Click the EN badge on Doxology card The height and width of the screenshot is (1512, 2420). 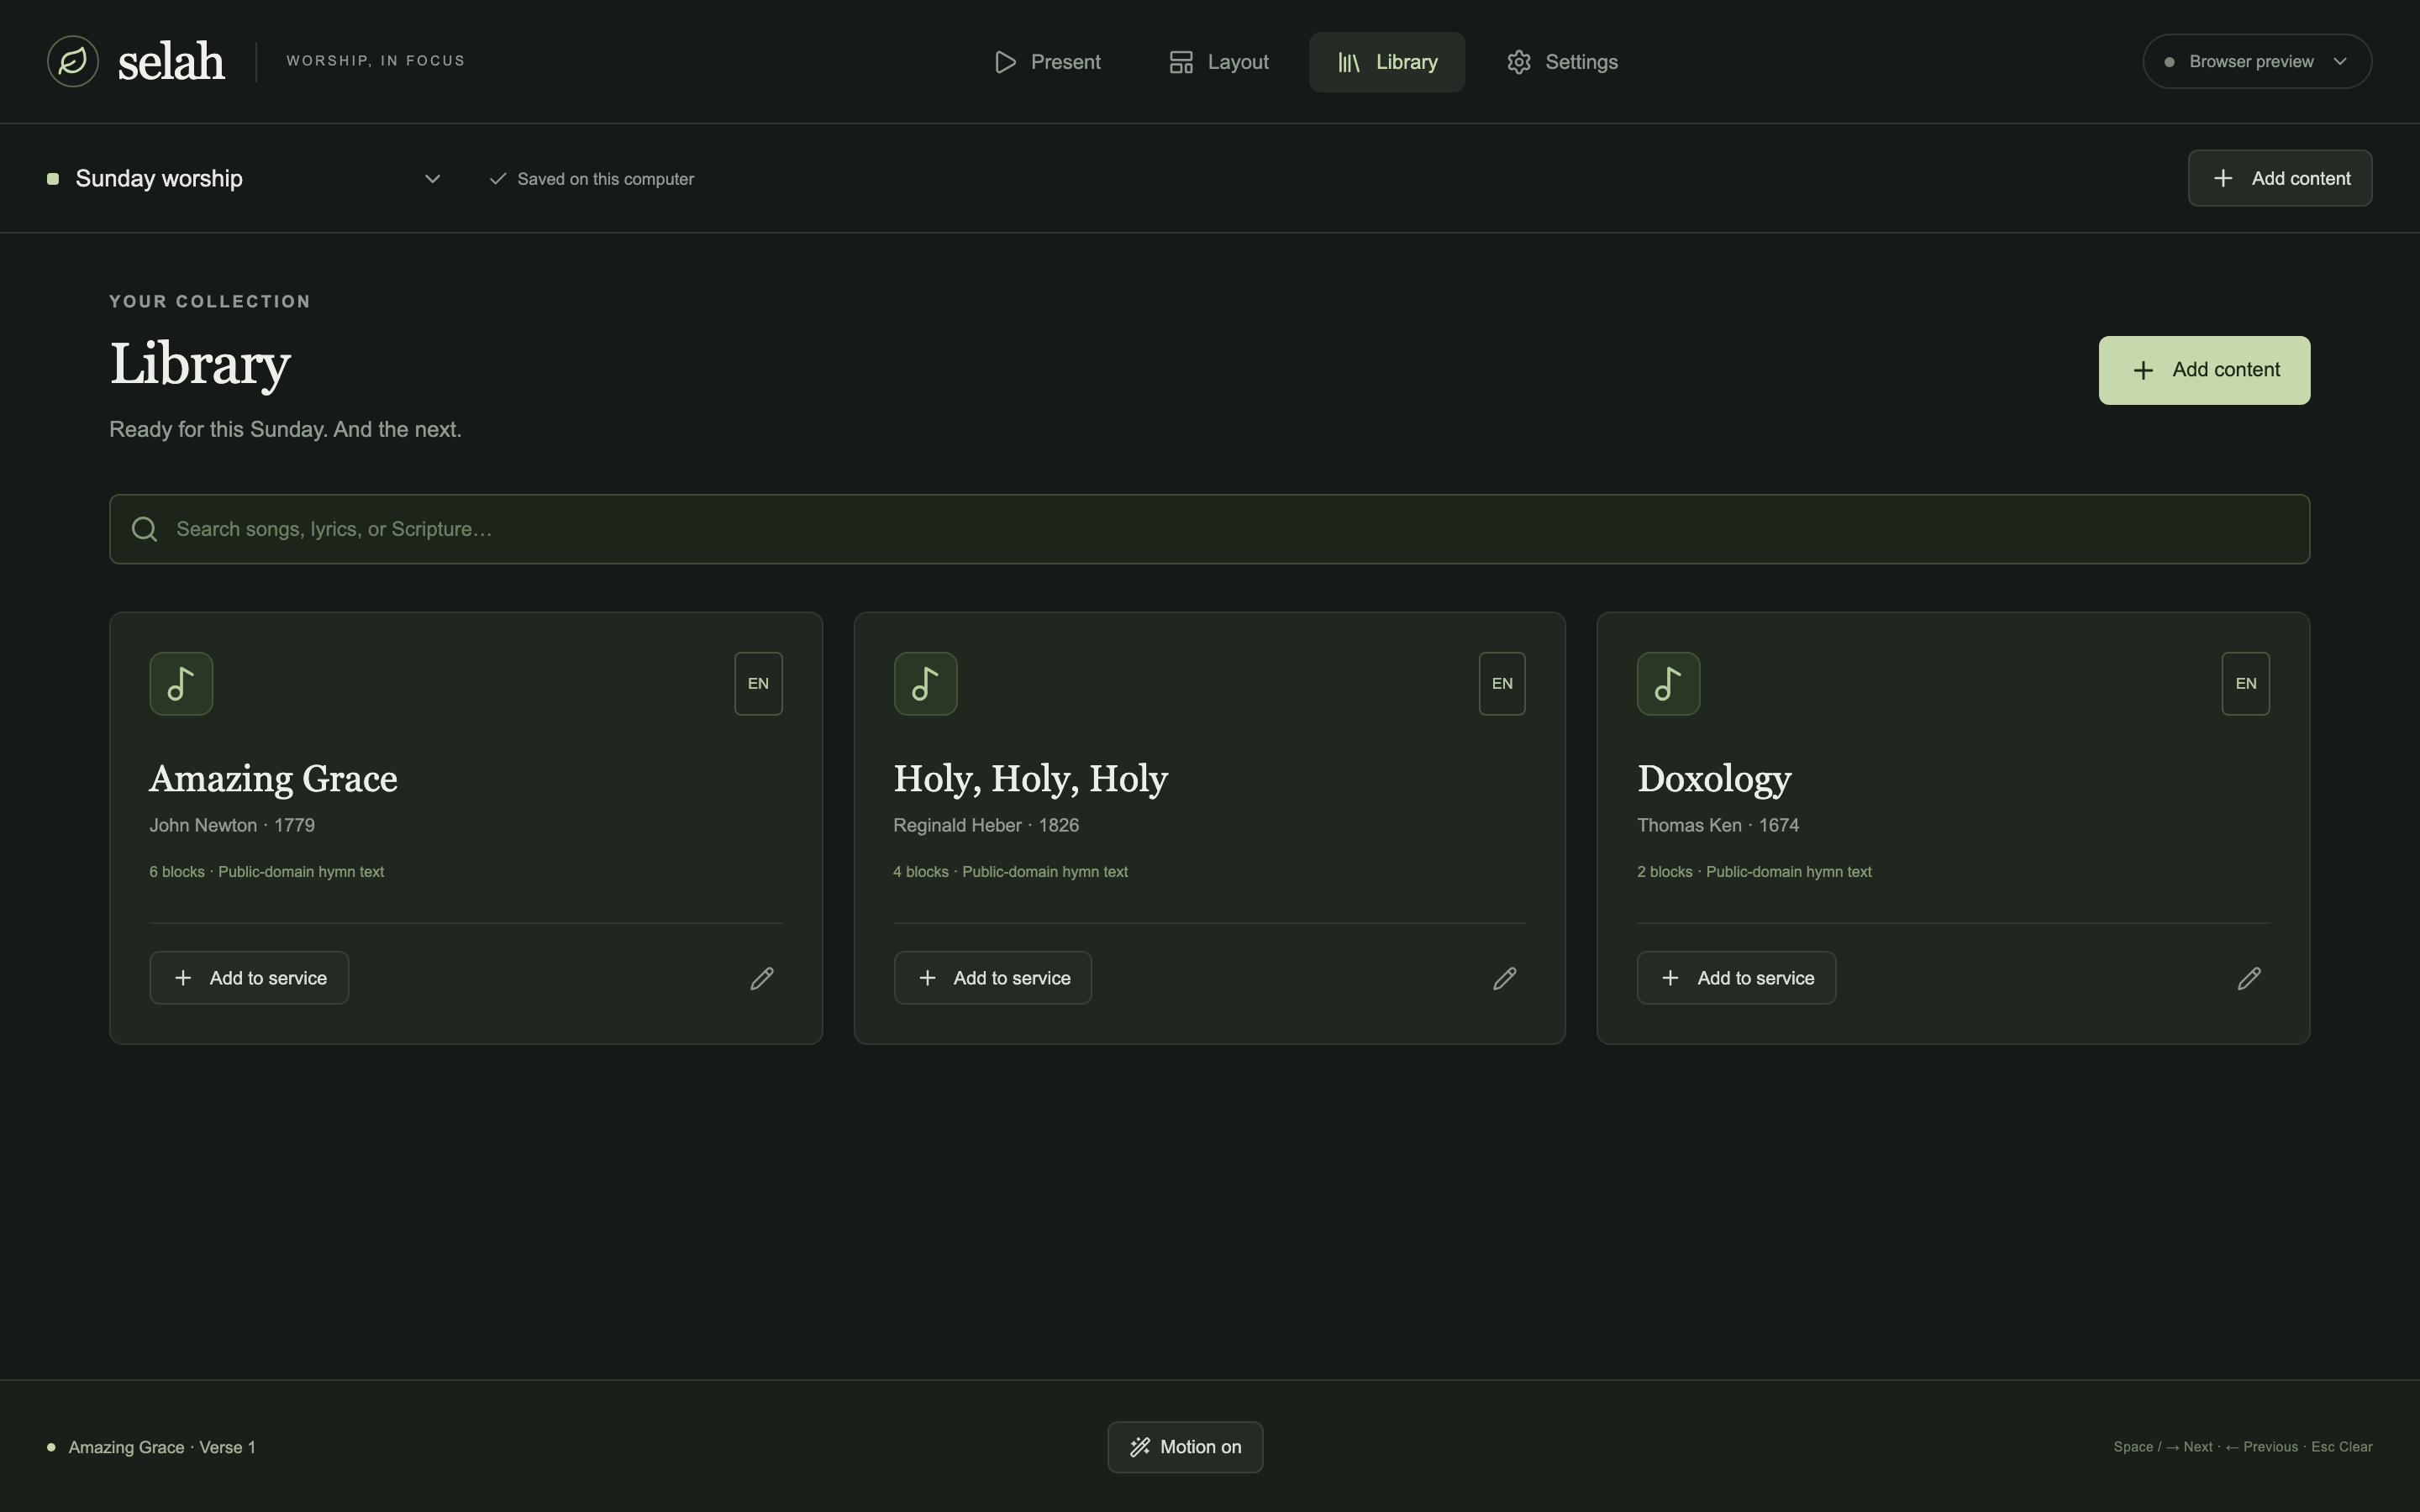click(x=2245, y=684)
